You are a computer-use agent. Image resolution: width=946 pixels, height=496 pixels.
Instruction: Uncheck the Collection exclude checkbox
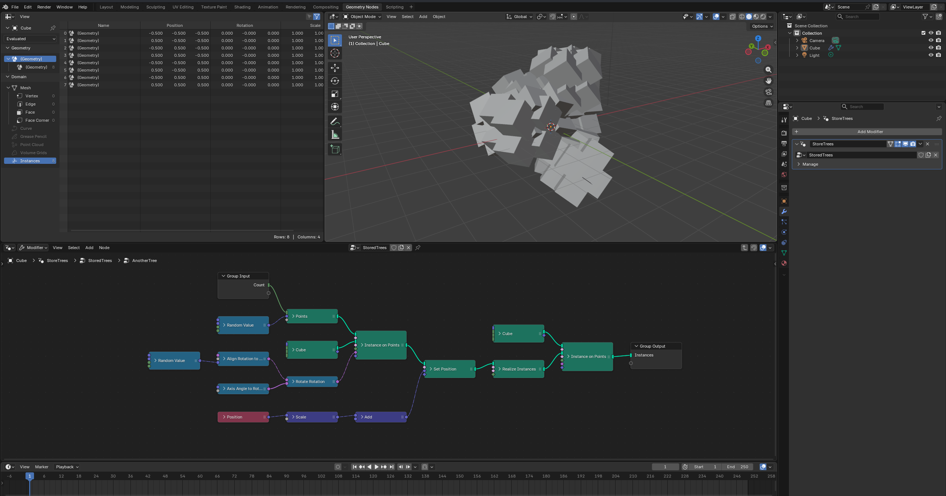click(x=923, y=33)
